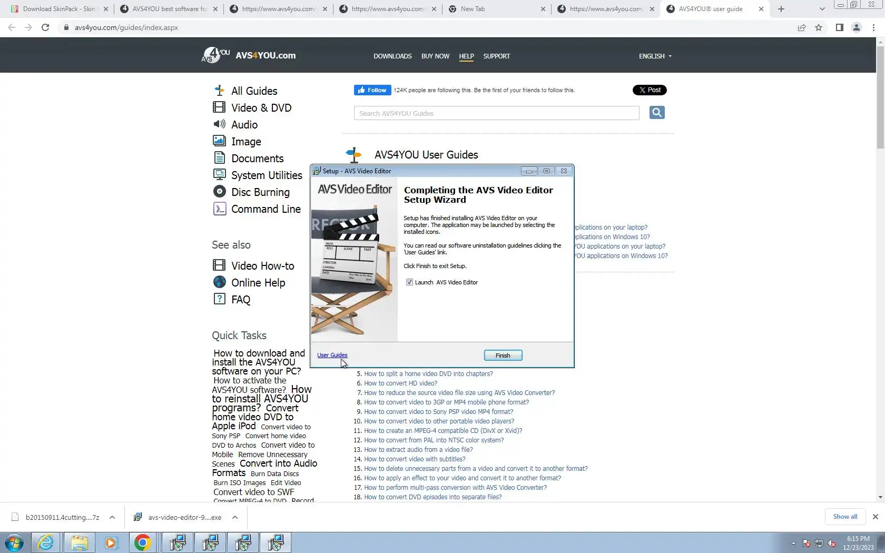Open the BUY NOW menu item
This screenshot has width=885, height=553.
point(435,56)
